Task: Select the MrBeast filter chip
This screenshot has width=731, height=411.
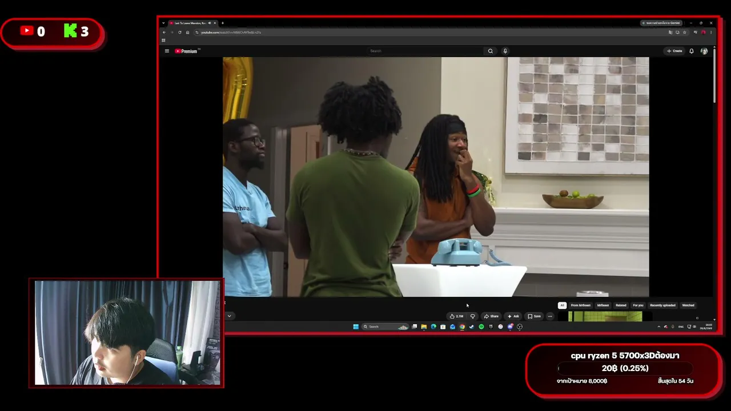Action: click(603, 305)
